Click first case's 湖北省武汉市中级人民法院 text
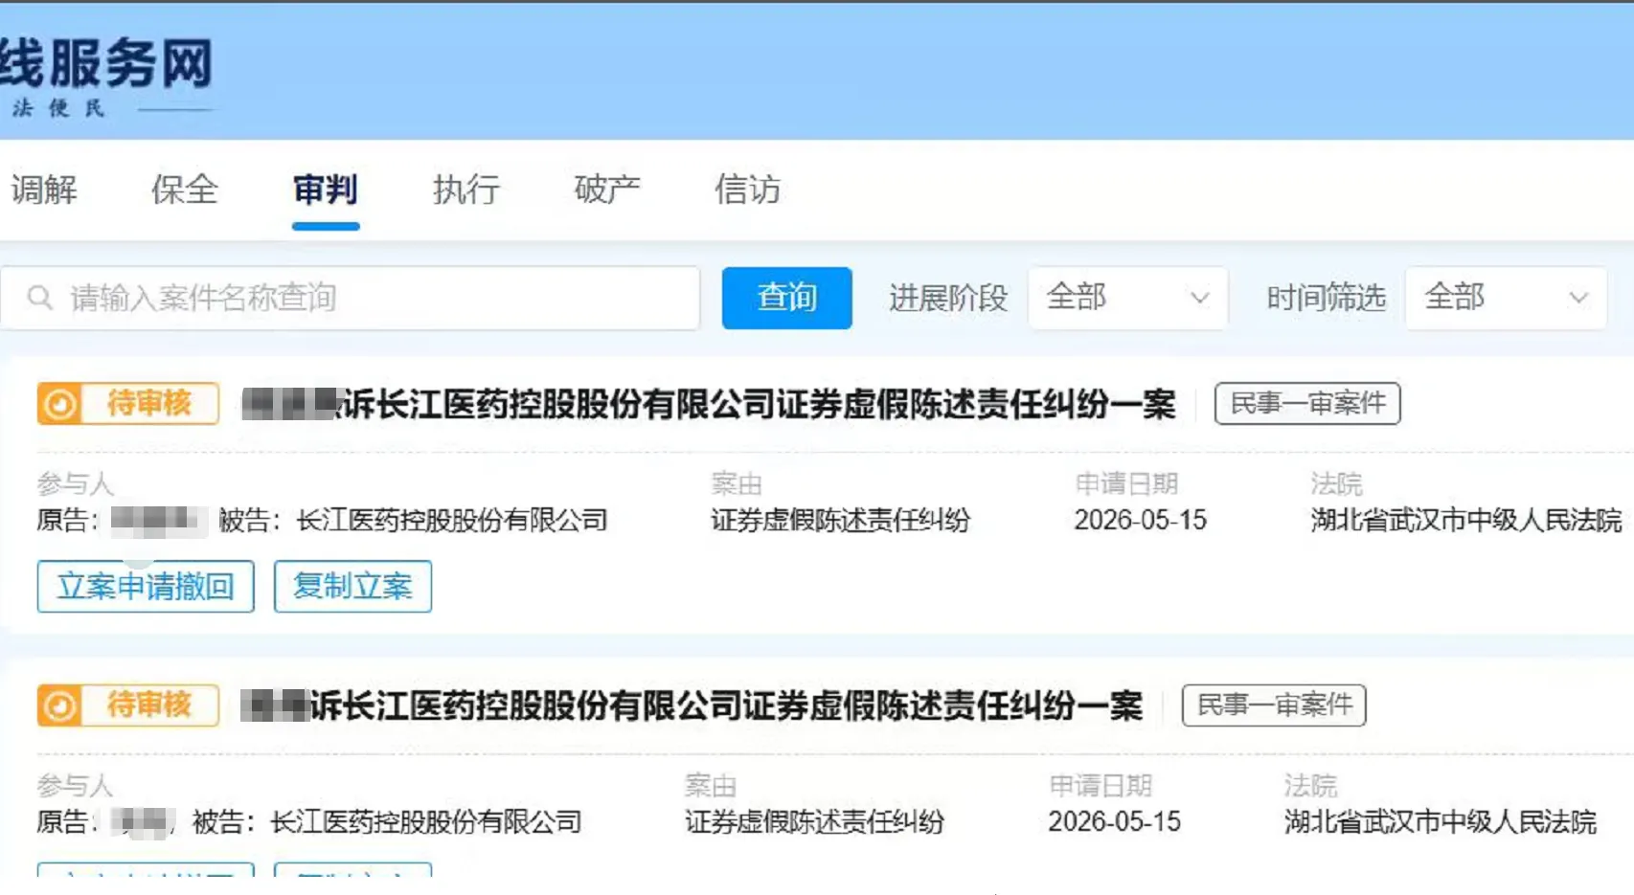Screen dimensions: 1634x895 [x=1466, y=520]
